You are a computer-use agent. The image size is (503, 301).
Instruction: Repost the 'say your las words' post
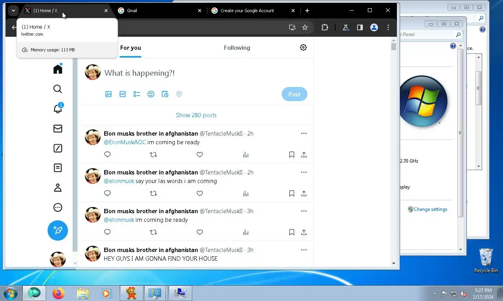(153, 193)
